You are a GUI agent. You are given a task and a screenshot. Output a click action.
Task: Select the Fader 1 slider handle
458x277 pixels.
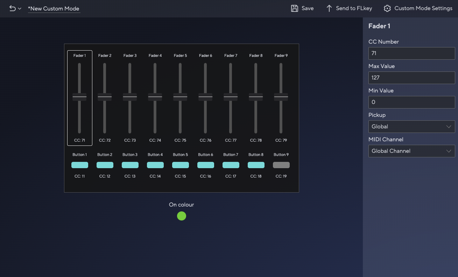[79, 97]
